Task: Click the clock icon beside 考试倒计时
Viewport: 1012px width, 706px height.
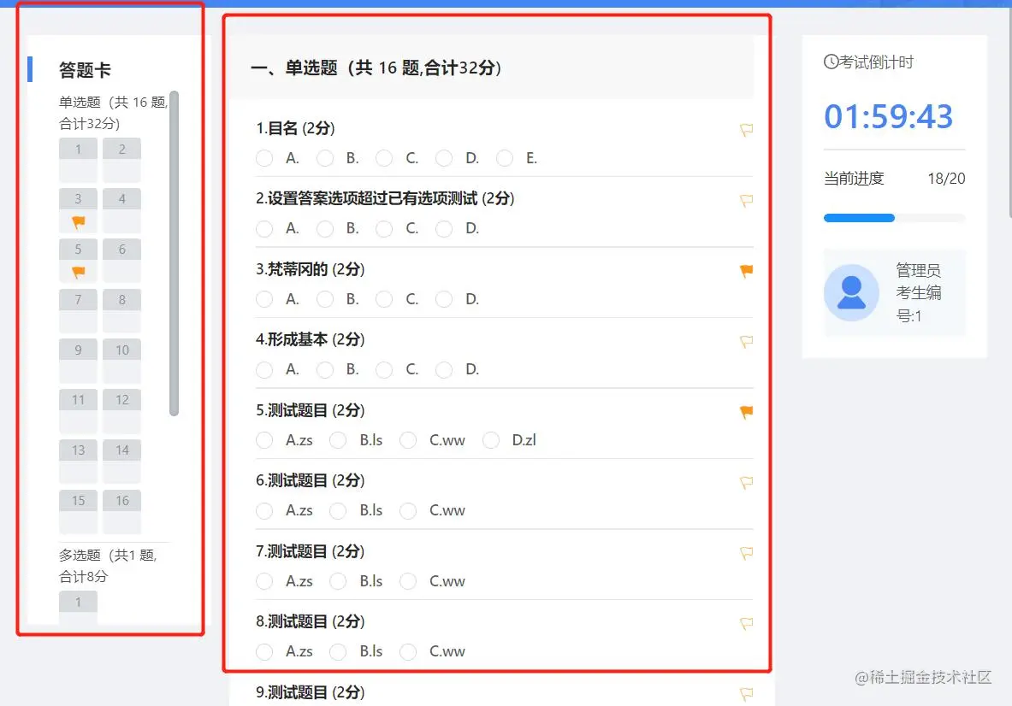Action: pos(831,62)
